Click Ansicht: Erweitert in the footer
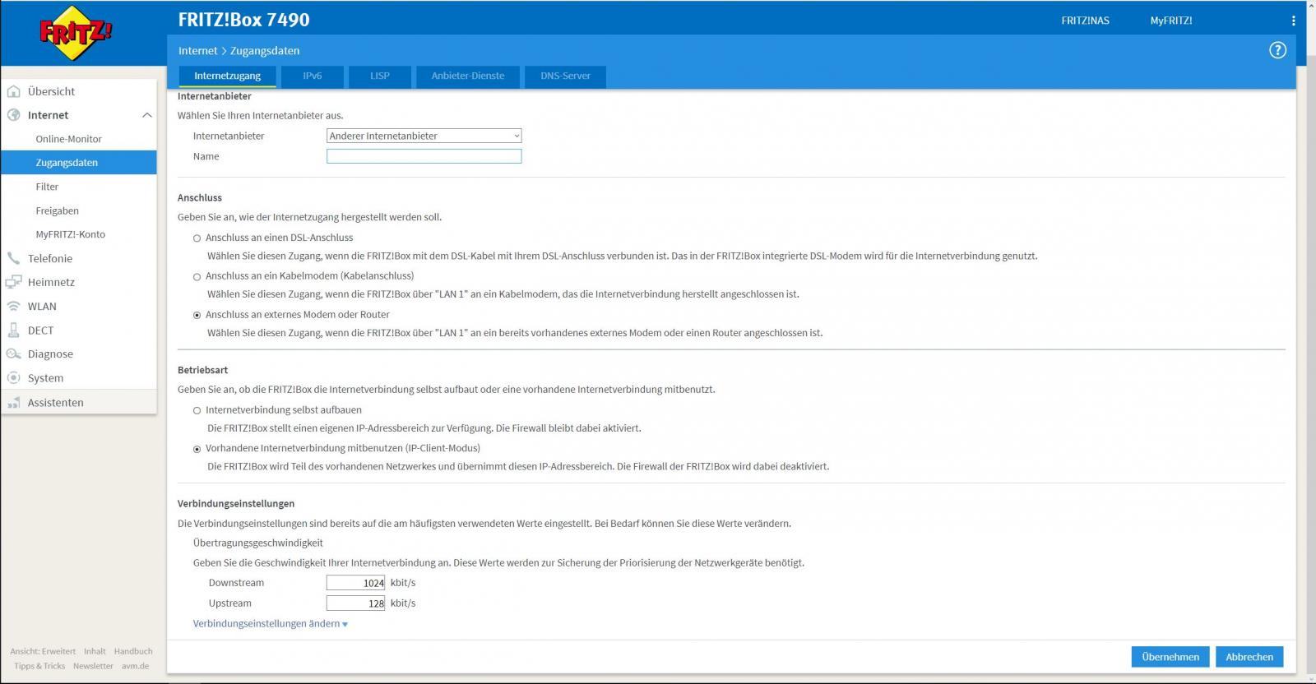 point(43,651)
